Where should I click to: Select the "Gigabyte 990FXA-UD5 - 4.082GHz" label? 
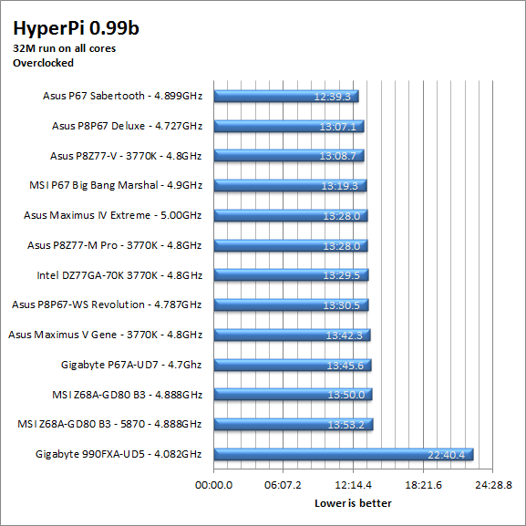[119, 454]
